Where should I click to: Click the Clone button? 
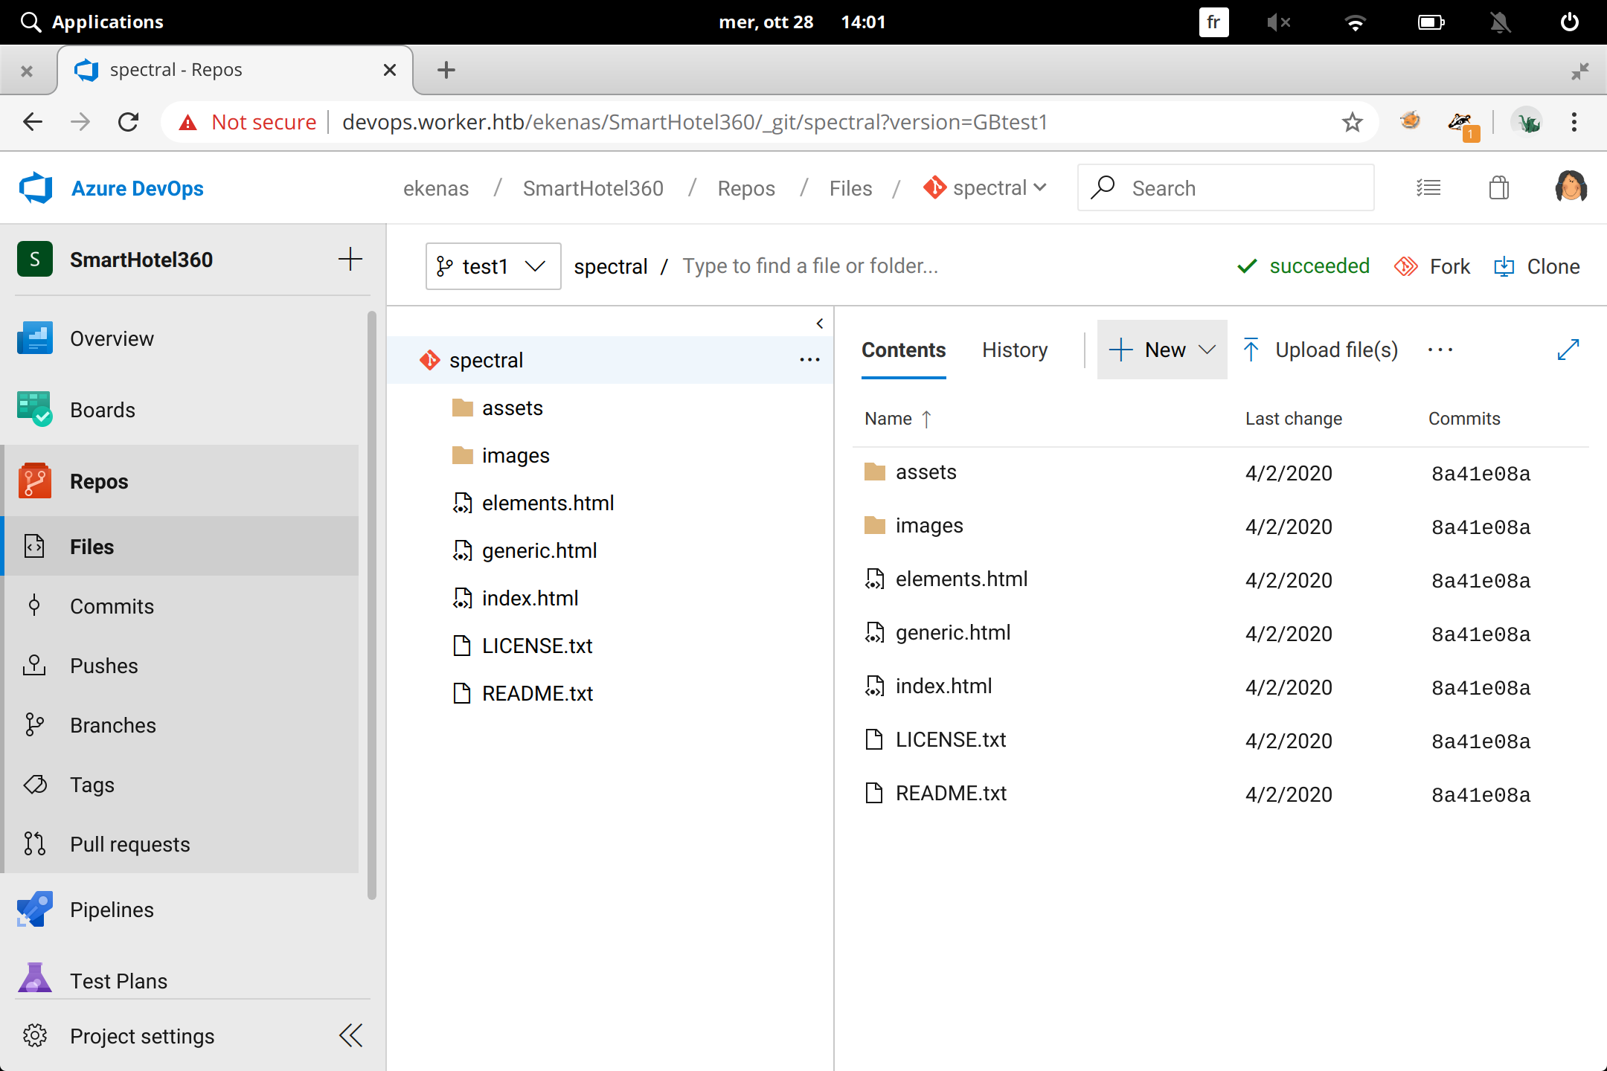coord(1537,266)
